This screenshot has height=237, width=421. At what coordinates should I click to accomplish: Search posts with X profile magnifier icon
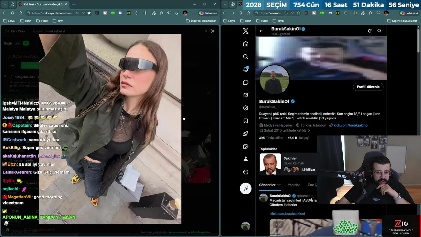tap(379, 31)
